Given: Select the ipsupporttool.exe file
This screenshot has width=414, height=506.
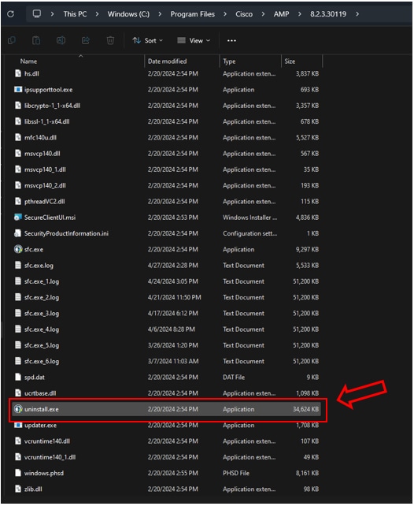Looking at the screenshot, I should tap(48, 89).
